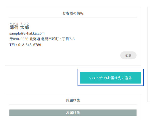The height and width of the screenshot is (120, 150).
Task: Click the TEL: label
Action: (x=13, y=45)
